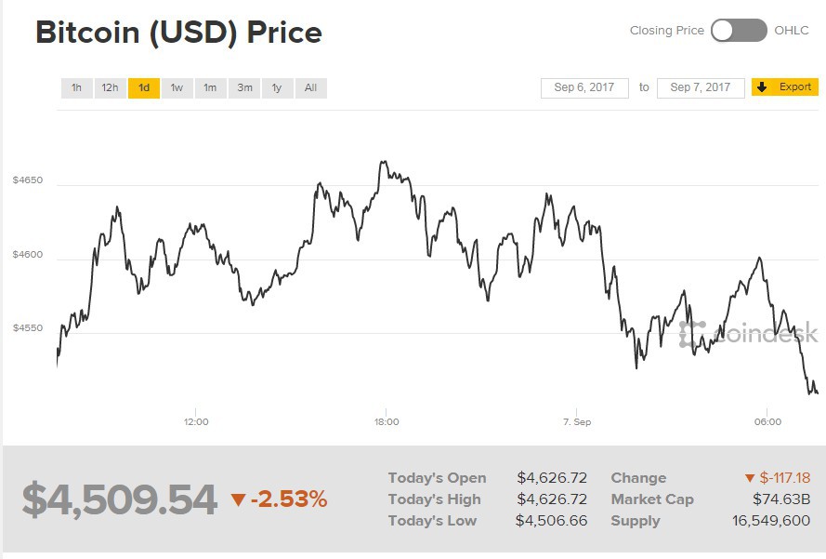Show All-time price history

309,87
